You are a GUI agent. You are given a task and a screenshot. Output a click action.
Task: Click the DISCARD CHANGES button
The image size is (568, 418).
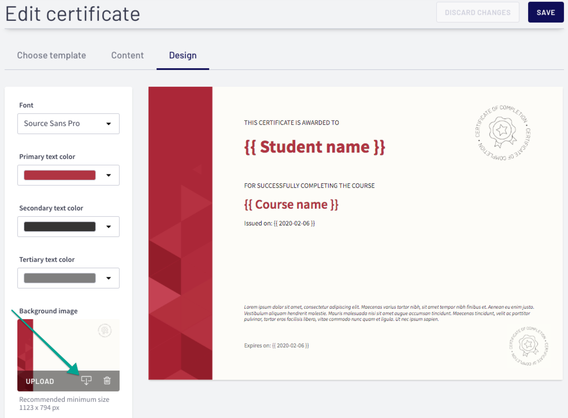click(477, 12)
